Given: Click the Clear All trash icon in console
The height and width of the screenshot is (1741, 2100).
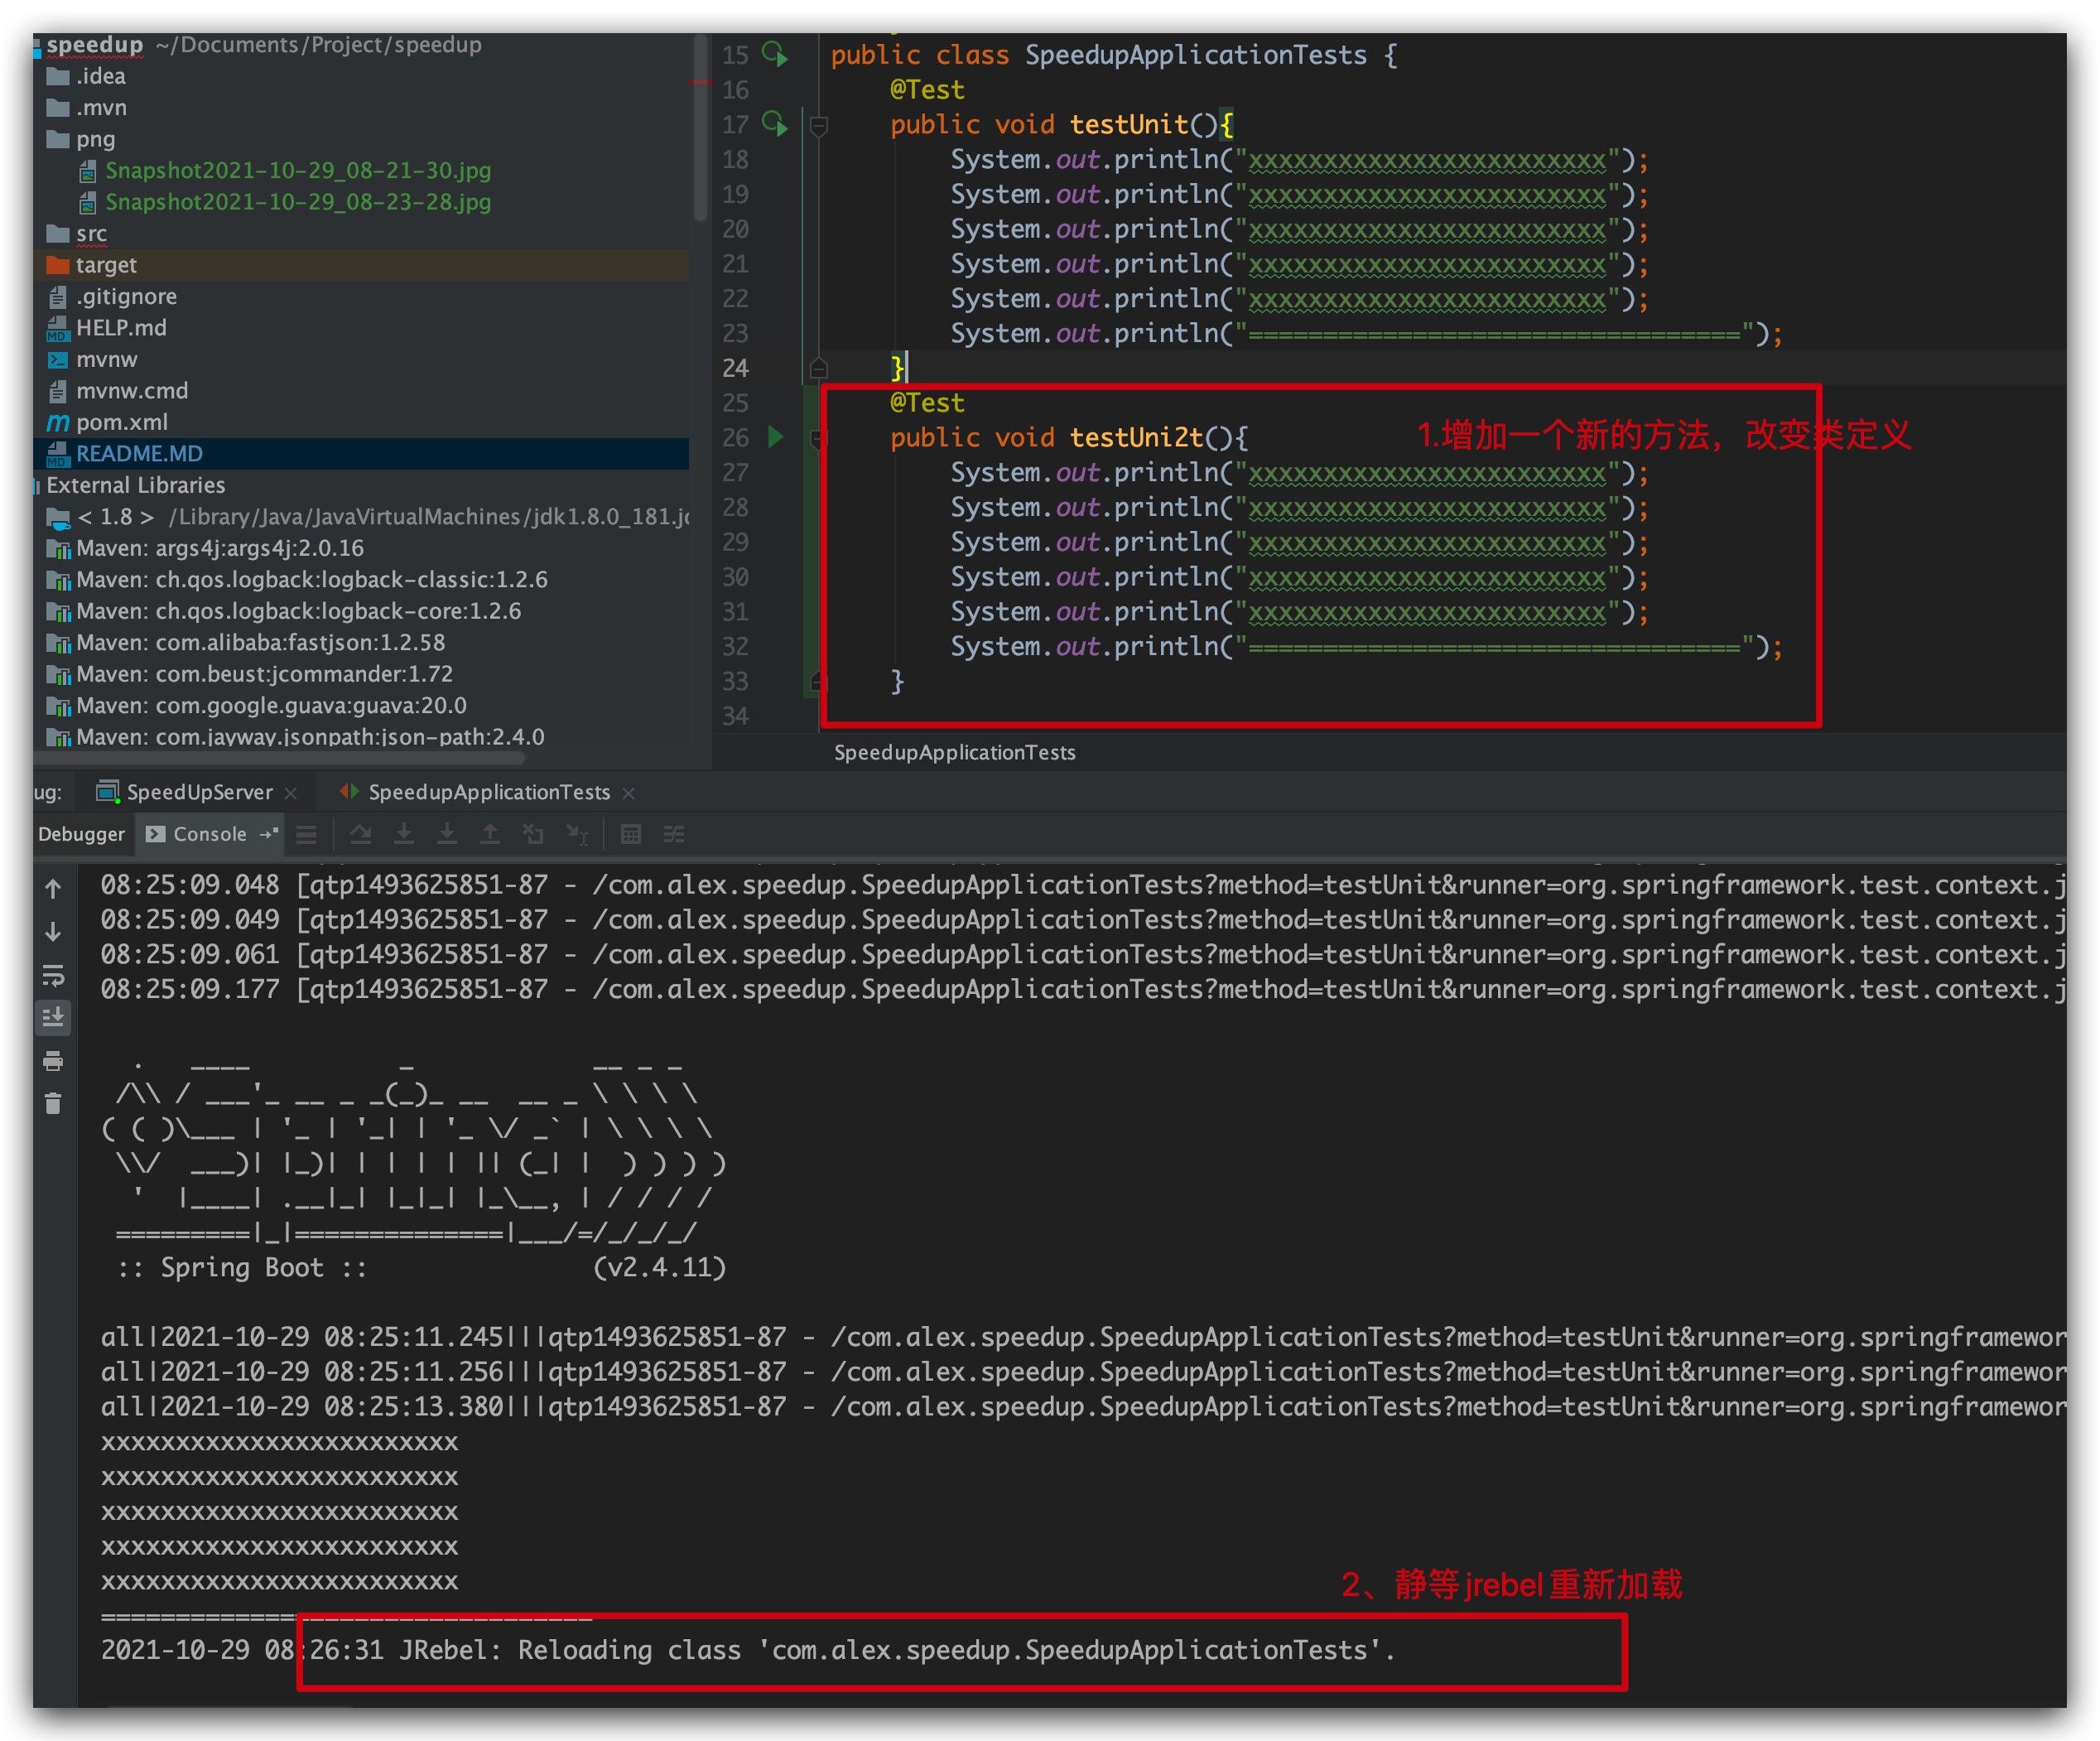Looking at the screenshot, I should coord(54,1104).
